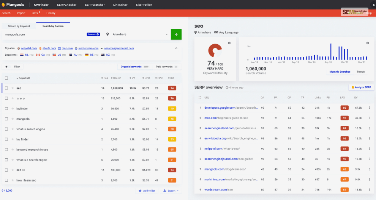Sort keywords by Keywords column
The height and width of the screenshot is (200, 376).
coord(23,78)
